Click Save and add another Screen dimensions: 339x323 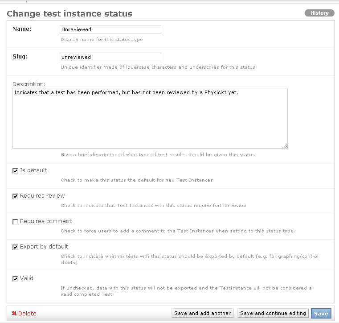pos(202,313)
